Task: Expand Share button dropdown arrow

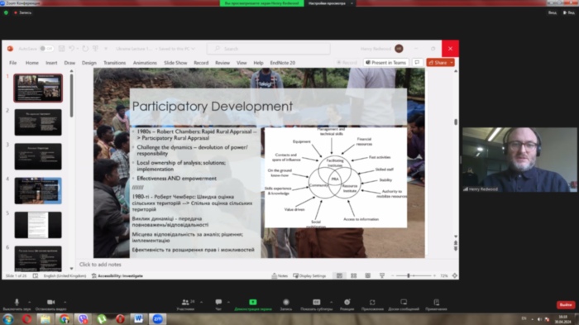Action: (452, 63)
